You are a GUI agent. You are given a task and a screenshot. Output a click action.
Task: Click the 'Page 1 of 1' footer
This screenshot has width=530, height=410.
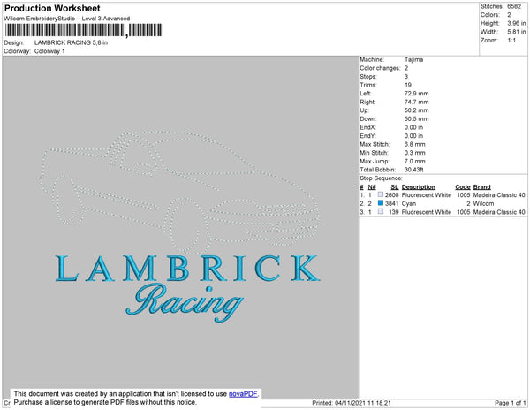(x=511, y=403)
